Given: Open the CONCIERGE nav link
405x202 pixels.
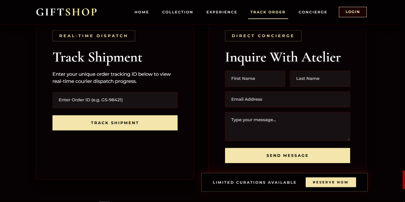Looking at the screenshot, I should point(313,12).
